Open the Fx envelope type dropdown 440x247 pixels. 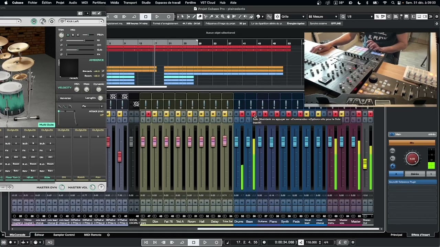click(92, 106)
